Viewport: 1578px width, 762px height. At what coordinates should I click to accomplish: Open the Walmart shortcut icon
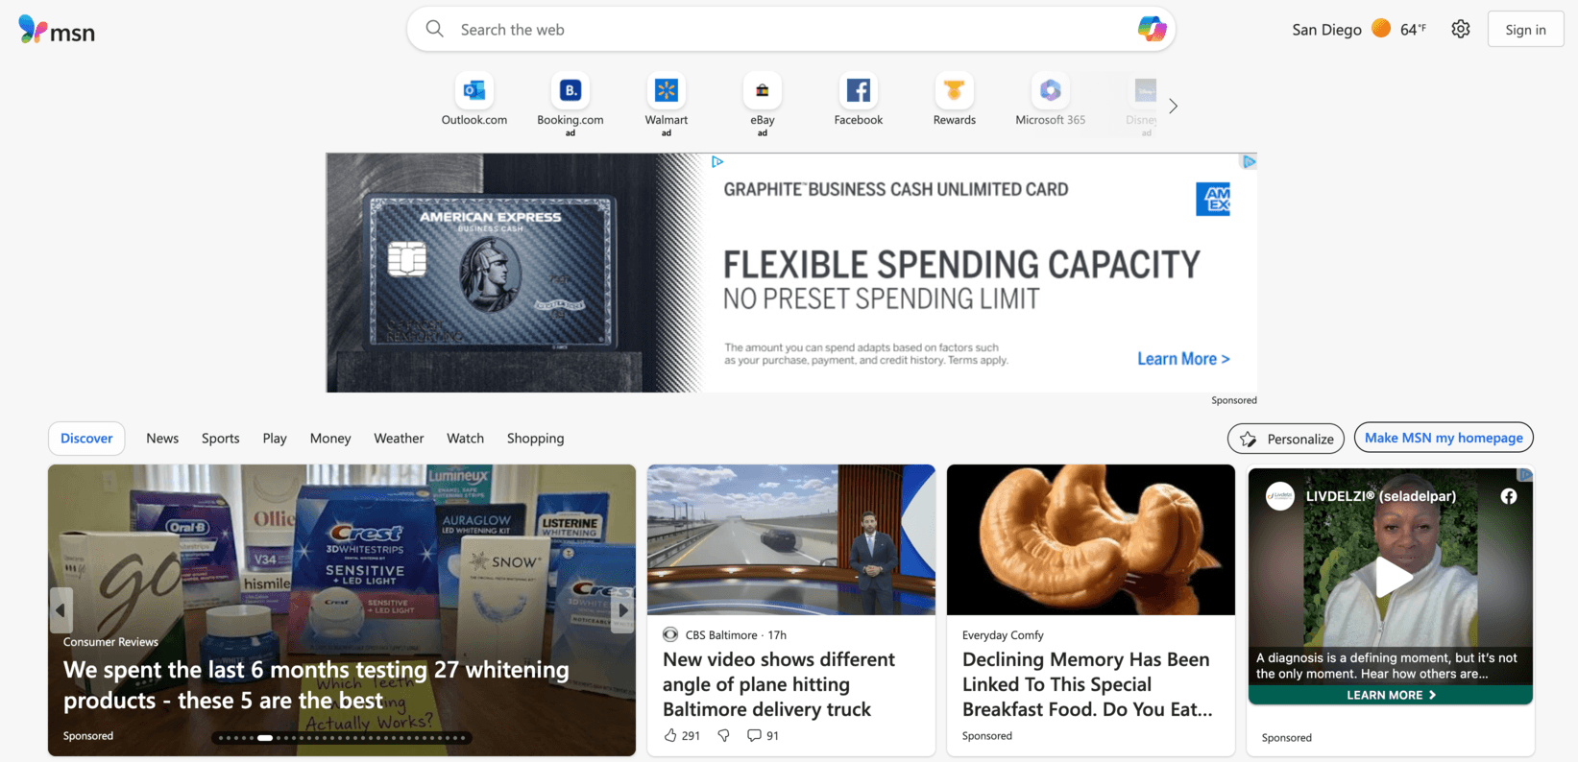[667, 90]
